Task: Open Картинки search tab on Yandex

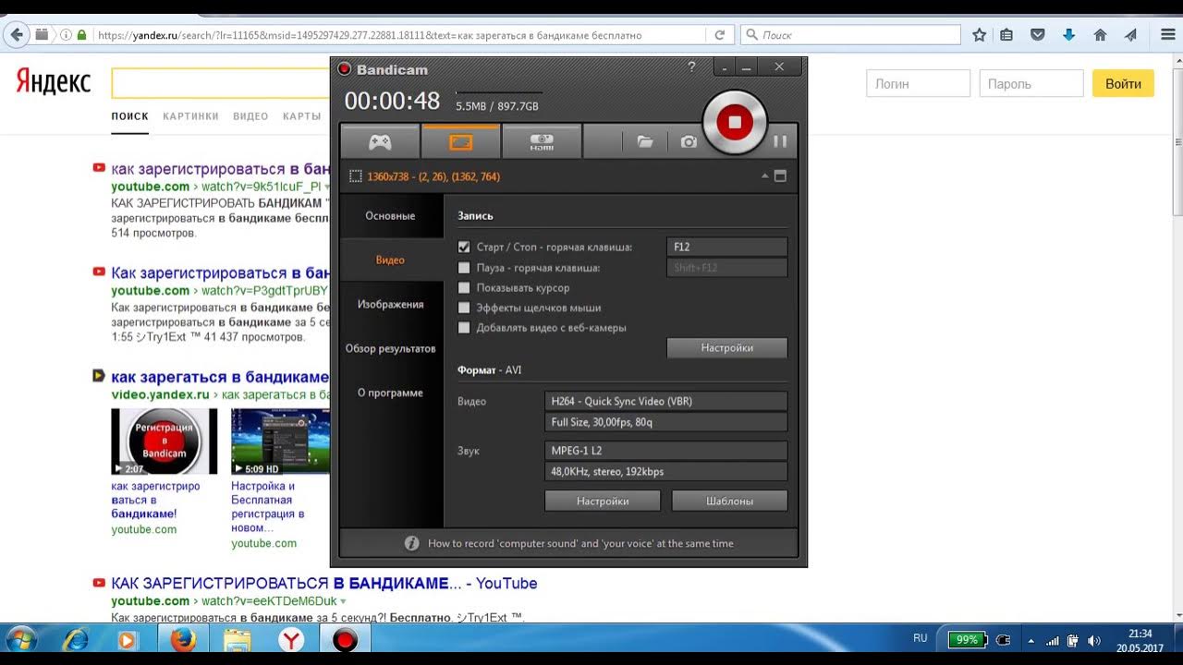Action: point(190,116)
